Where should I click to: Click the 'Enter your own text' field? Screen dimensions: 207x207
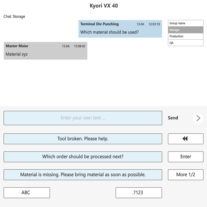83,118
